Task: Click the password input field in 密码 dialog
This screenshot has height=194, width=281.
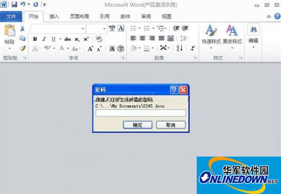Action: pos(140,113)
